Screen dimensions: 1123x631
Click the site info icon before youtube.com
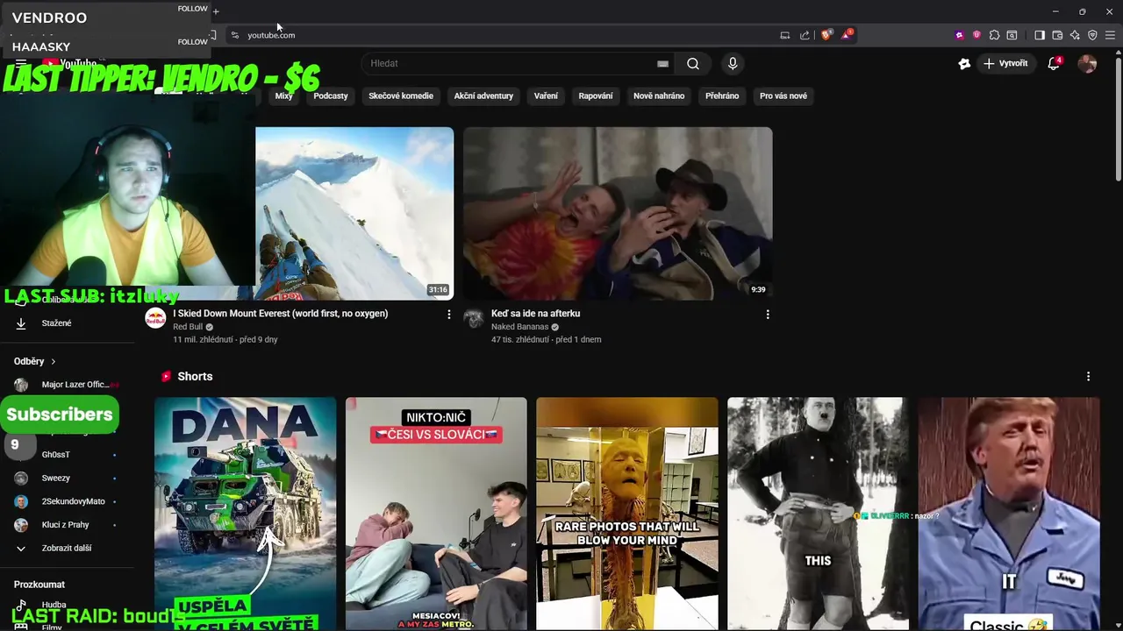click(x=234, y=35)
